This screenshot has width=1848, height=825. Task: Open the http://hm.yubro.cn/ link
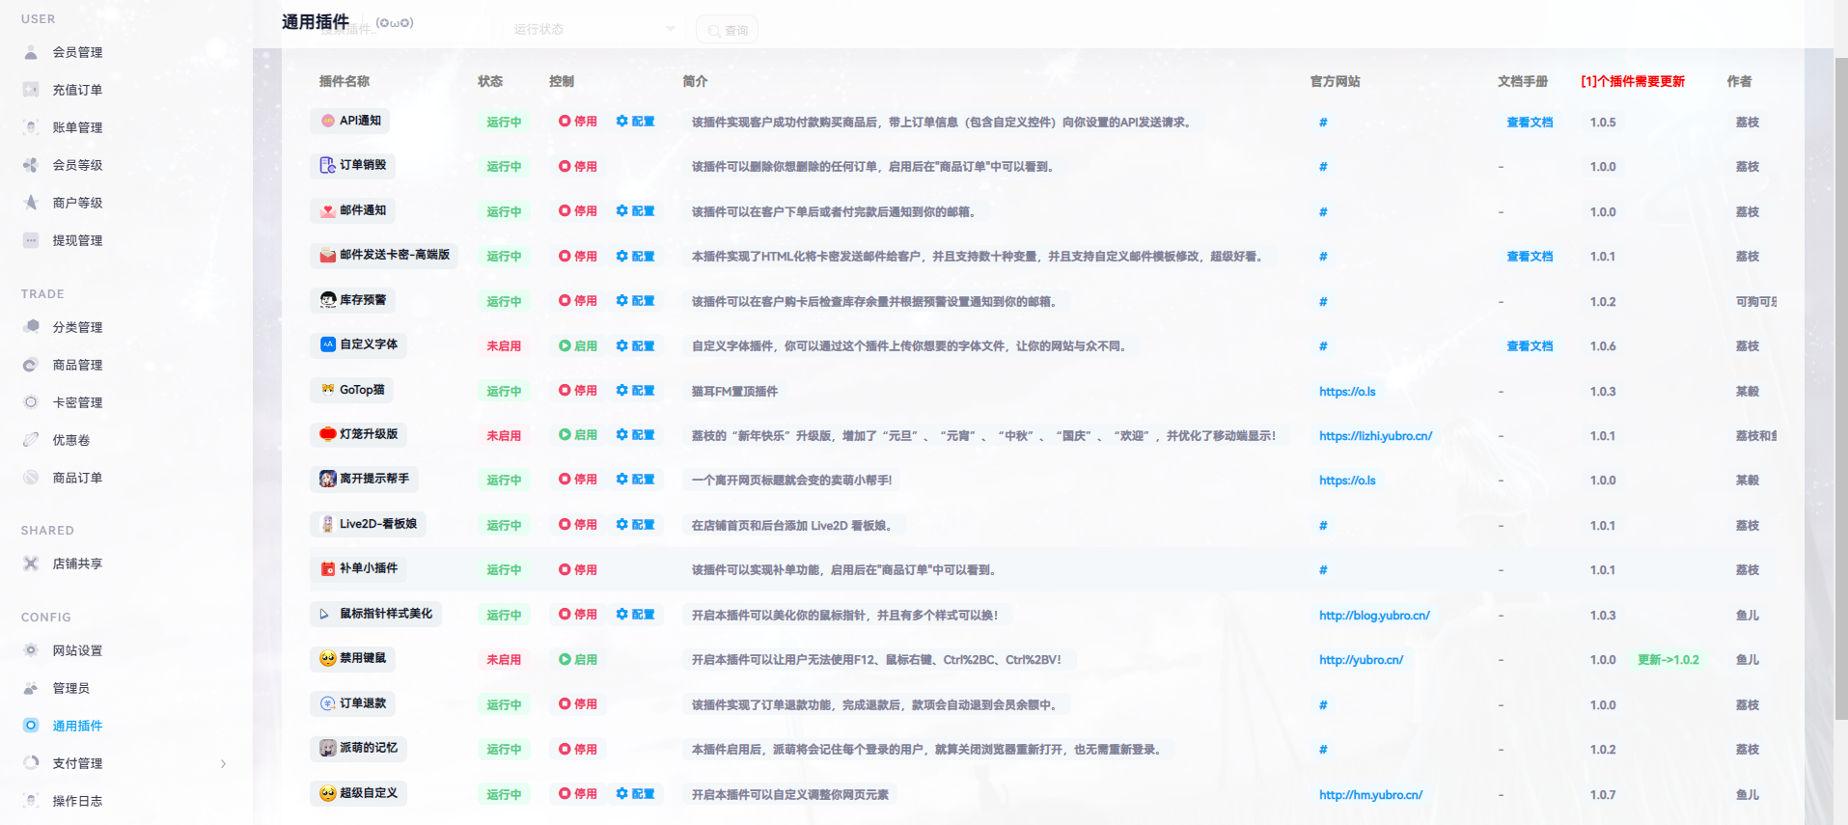click(1370, 795)
